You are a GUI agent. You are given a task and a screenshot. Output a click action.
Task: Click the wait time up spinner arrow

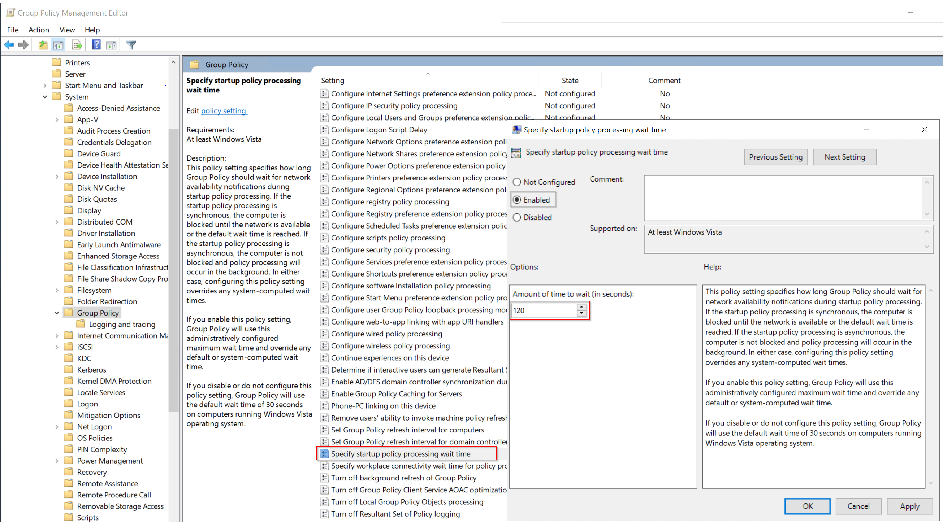pos(581,307)
